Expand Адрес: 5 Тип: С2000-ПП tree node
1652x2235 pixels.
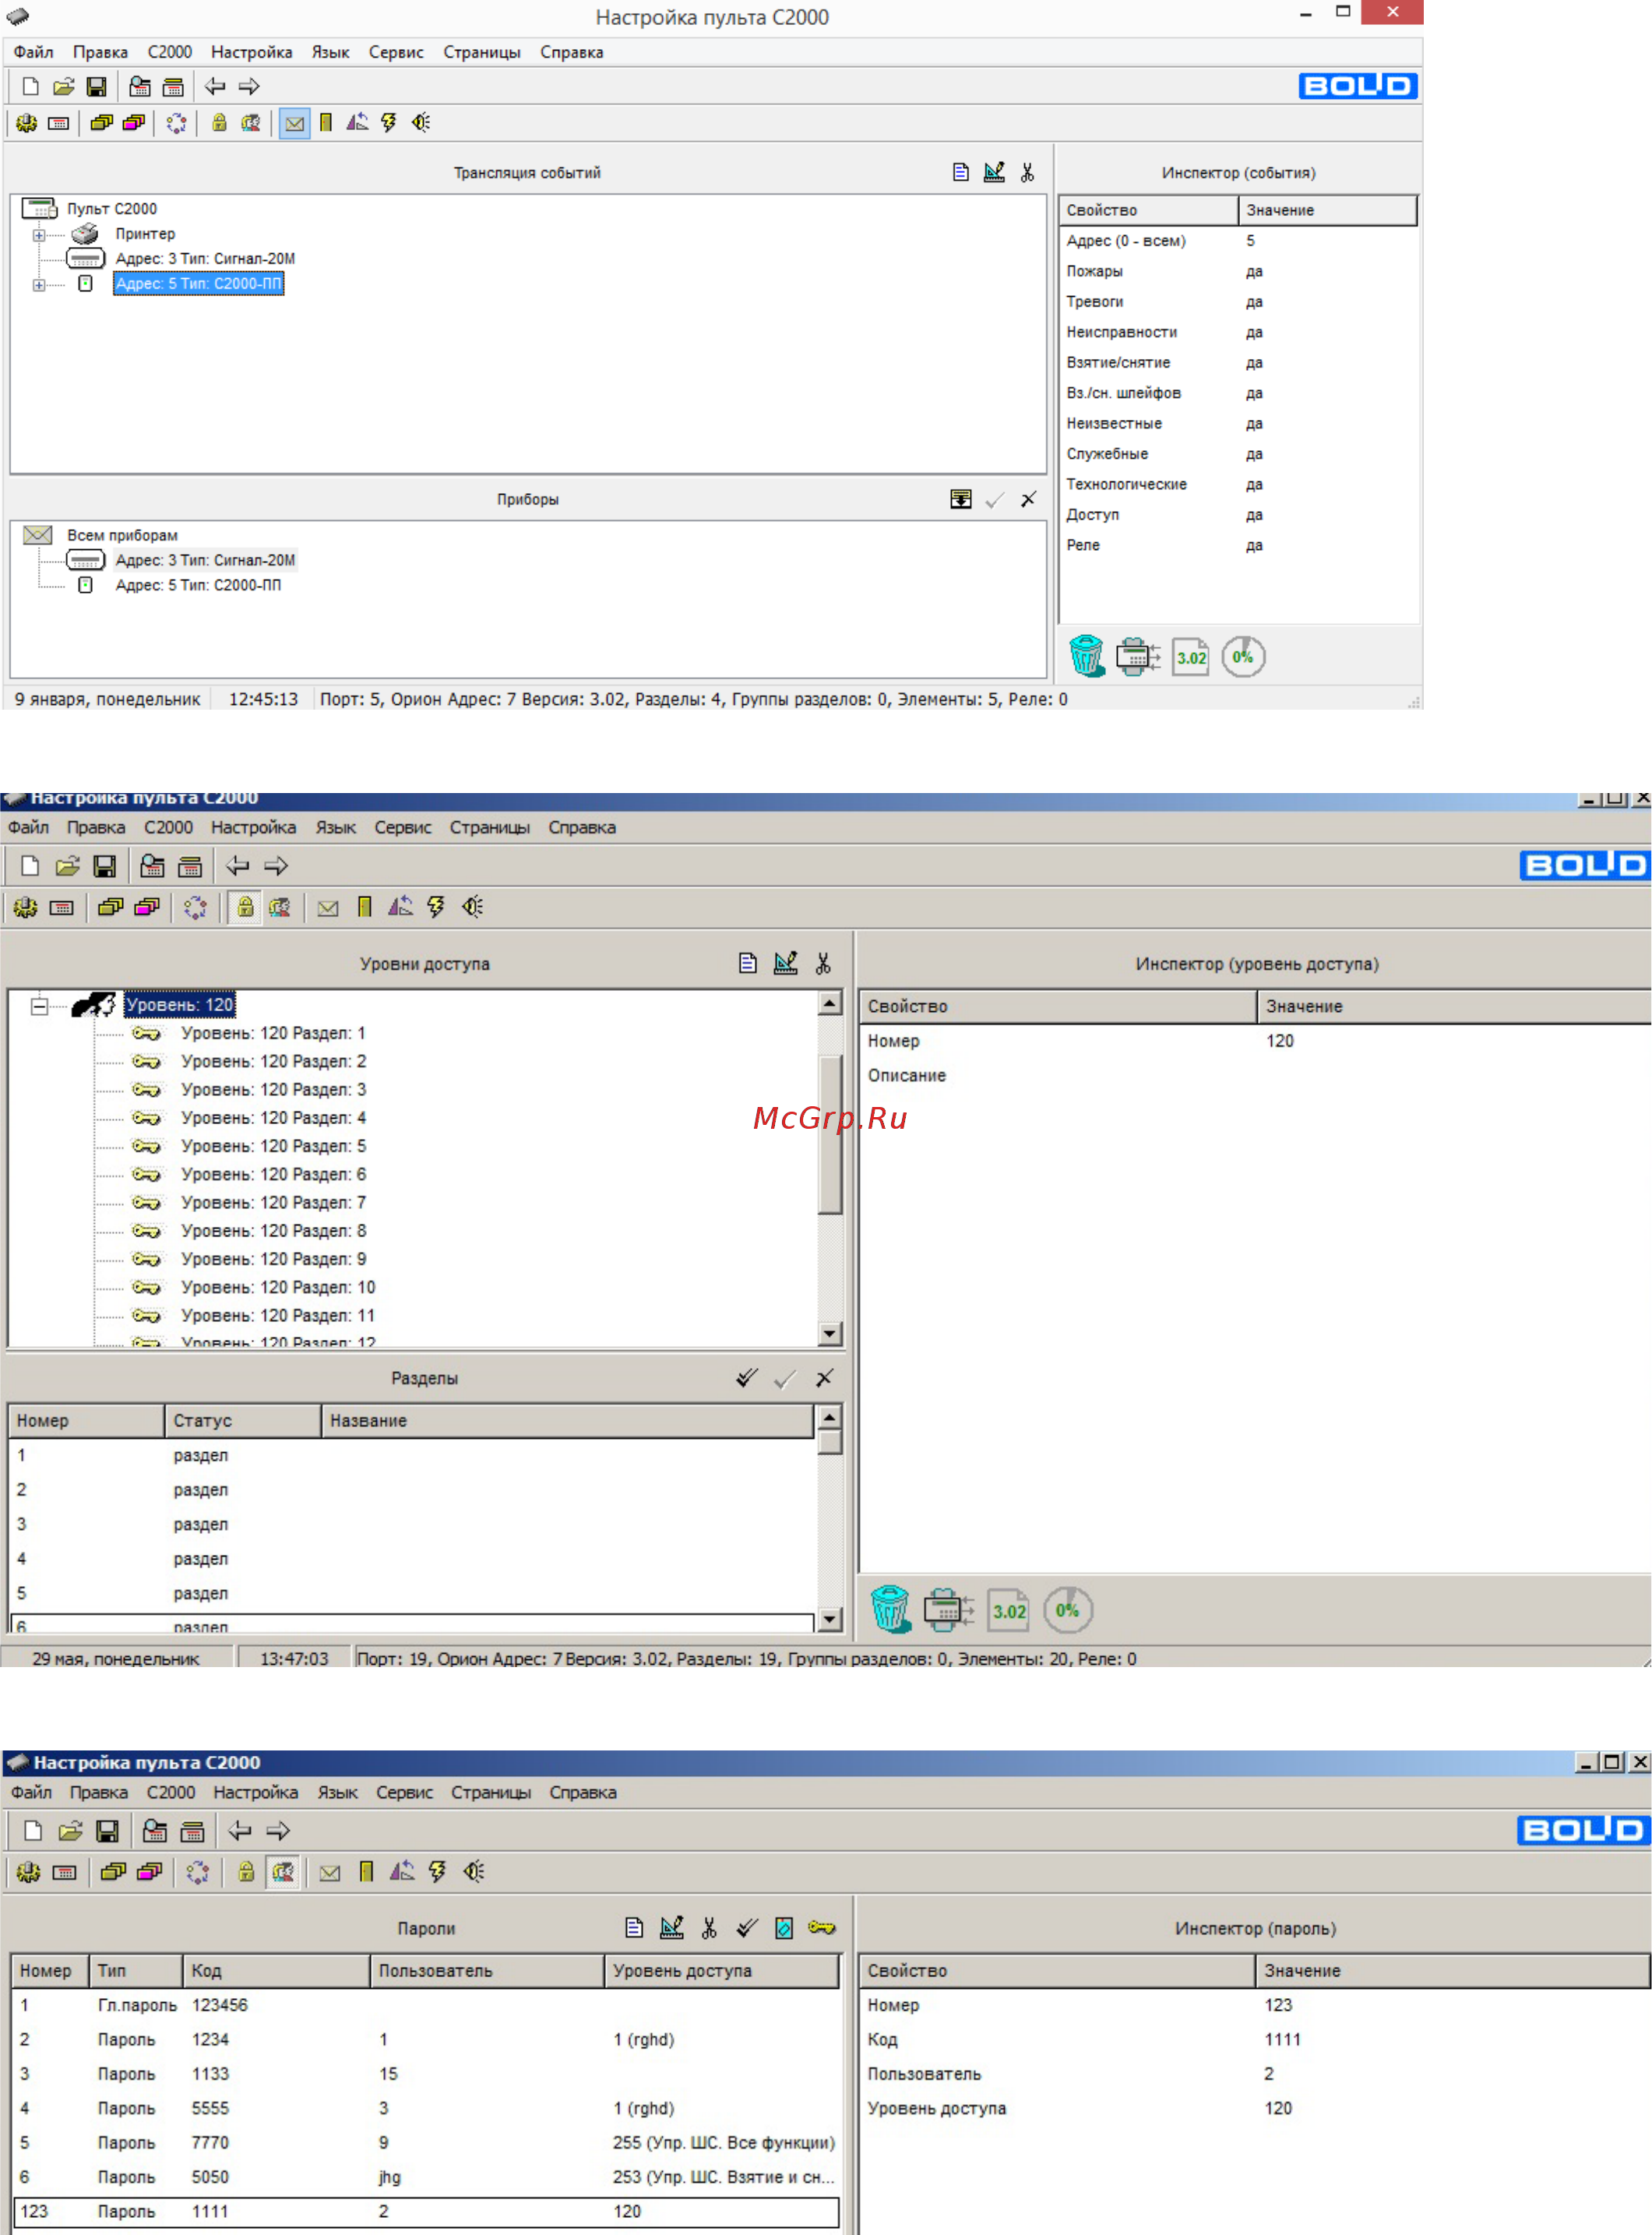pyautogui.click(x=39, y=285)
